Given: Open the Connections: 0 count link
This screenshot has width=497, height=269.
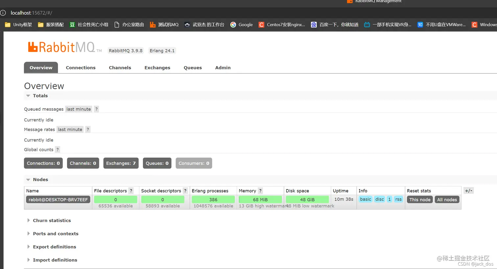Looking at the screenshot, I should pyautogui.click(x=43, y=163).
